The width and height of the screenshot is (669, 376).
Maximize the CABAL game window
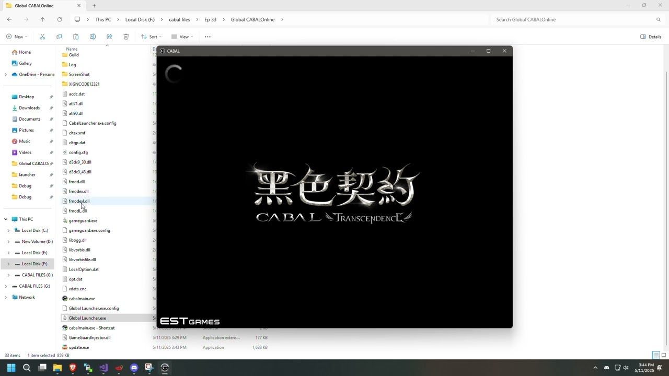point(488,51)
